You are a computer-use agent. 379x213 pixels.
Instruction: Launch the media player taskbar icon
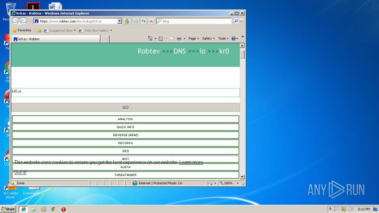[44, 209]
